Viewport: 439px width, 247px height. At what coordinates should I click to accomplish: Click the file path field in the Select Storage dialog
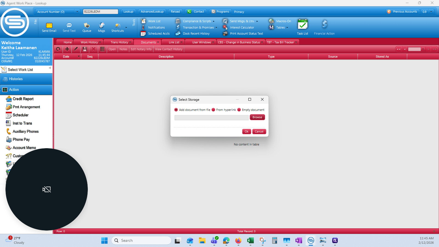coord(212,117)
